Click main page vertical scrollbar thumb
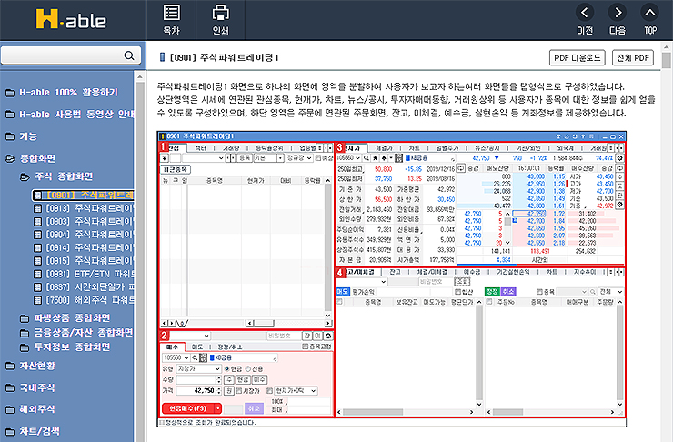The width and height of the screenshot is (673, 442). click(x=667, y=60)
